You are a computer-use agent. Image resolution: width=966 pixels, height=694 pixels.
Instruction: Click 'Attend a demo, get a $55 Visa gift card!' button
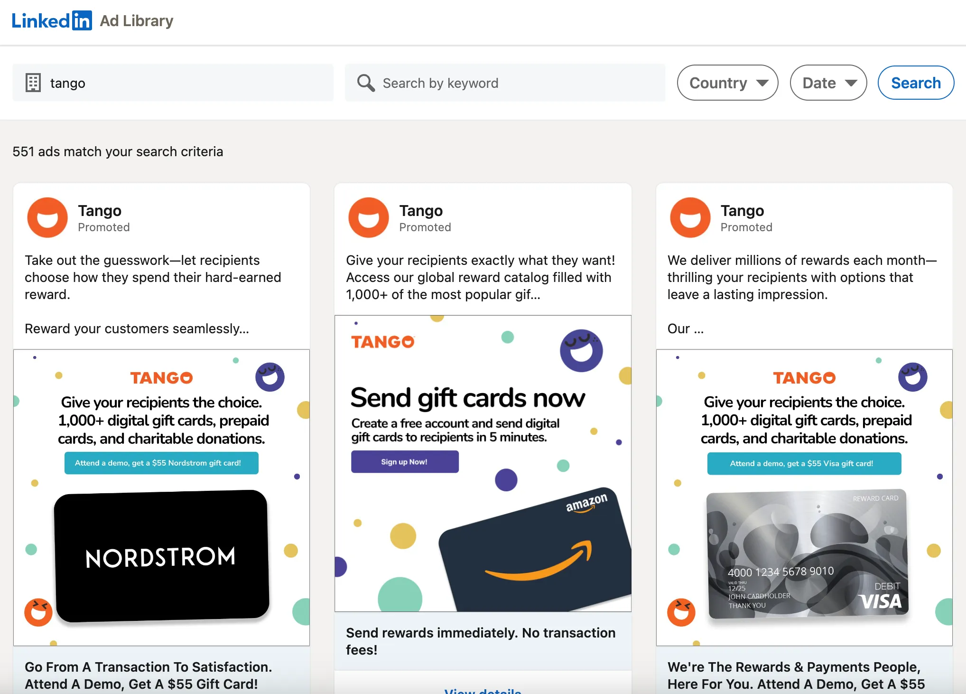click(x=804, y=463)
